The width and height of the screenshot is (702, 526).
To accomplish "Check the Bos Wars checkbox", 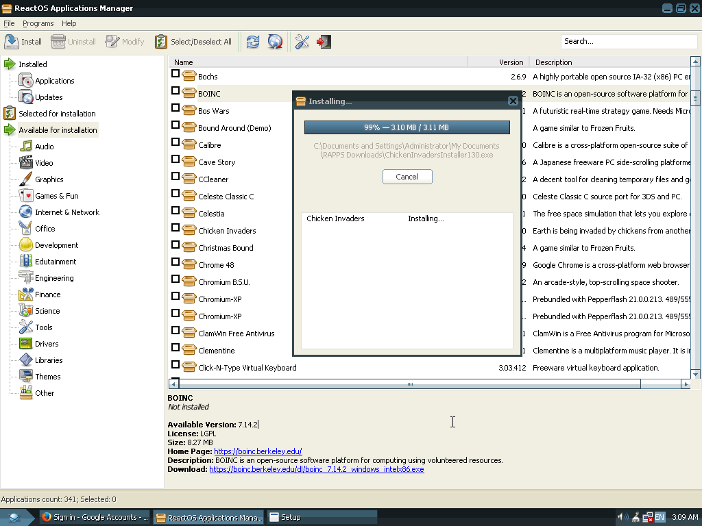I will coord(175,108).
